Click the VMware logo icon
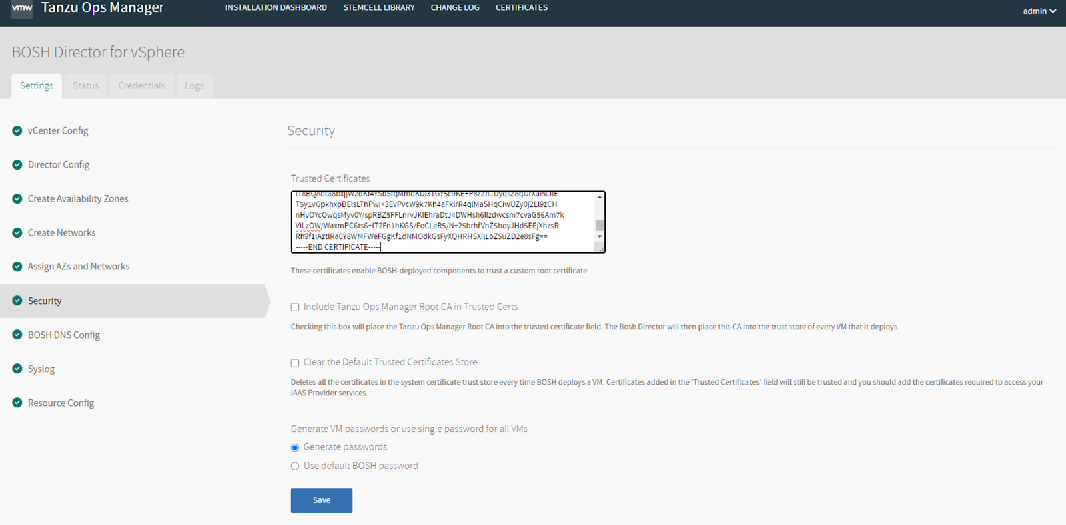The image size is (1066, 525). 22,8
